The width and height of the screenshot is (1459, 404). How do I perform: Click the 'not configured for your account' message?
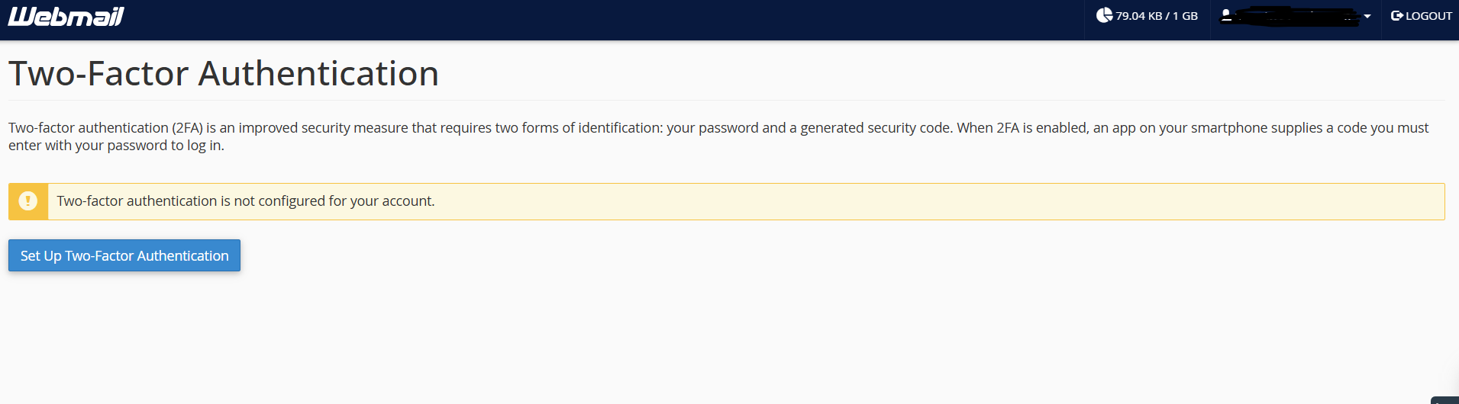[245, 201]
